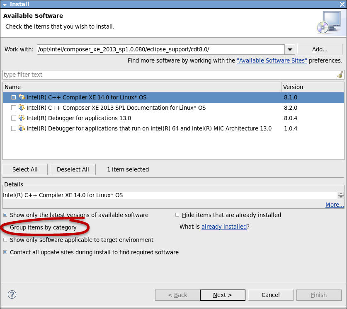Close the Install dialog with X
The image size is (347, 309).
(x=342, y=4)
